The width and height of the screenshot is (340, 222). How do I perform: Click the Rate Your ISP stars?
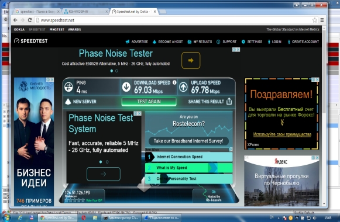(75, 200)
